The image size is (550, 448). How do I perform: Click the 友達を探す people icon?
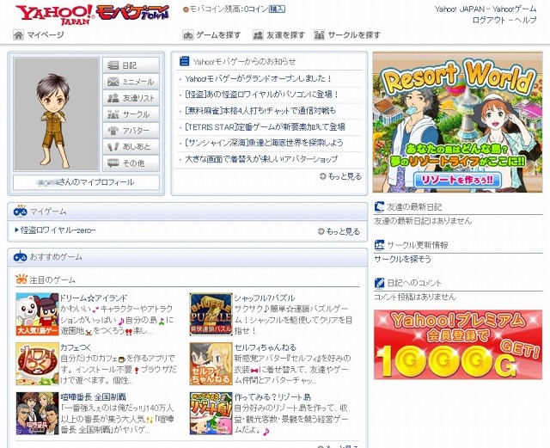pyautogui.click(x=258, y=34)
